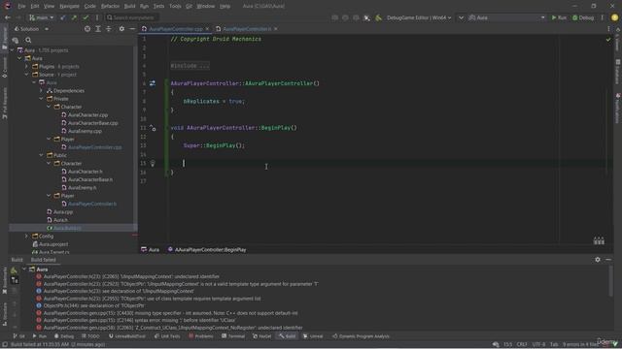Collapse the Public folder

pyautogui.click(x=41, y=155)
